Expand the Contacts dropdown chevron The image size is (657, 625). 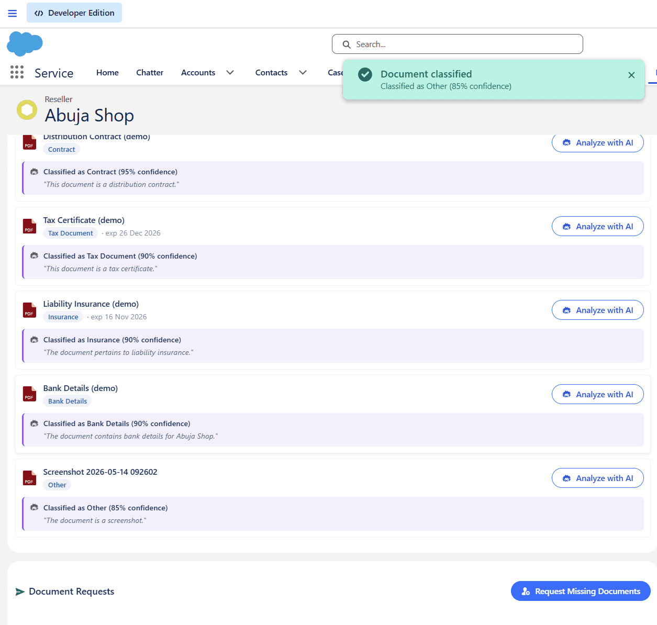[303, 73]
